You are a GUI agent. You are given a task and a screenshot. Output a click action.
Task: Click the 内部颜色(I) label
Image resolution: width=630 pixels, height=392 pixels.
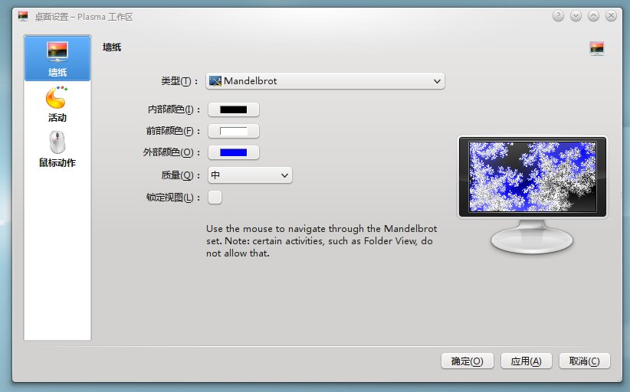click(173, 109)
